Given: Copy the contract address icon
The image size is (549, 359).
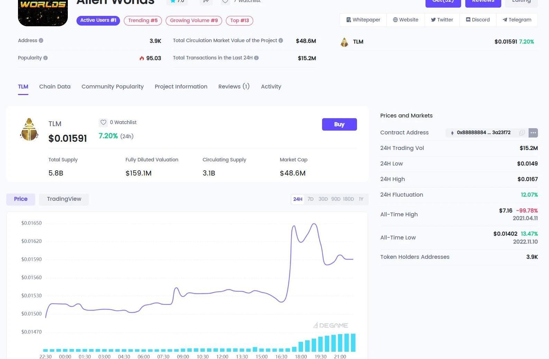Looking at the screenshot, I should pyautogui.click(x=522, y=133).
